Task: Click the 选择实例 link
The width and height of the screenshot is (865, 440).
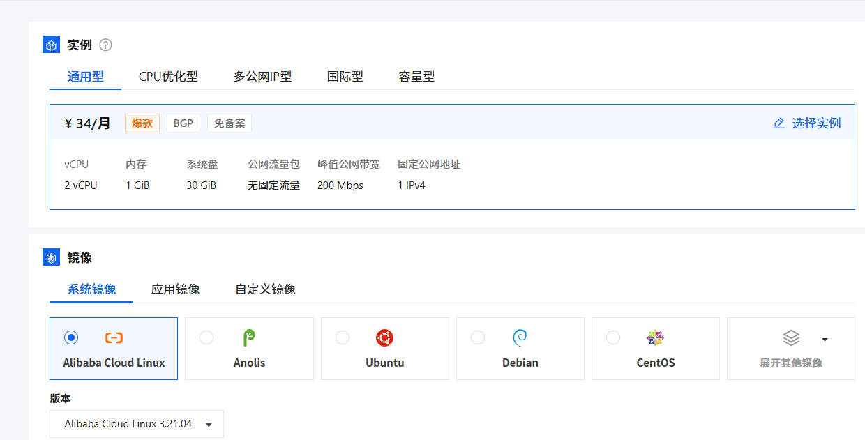Action: [x=816, y=123]
